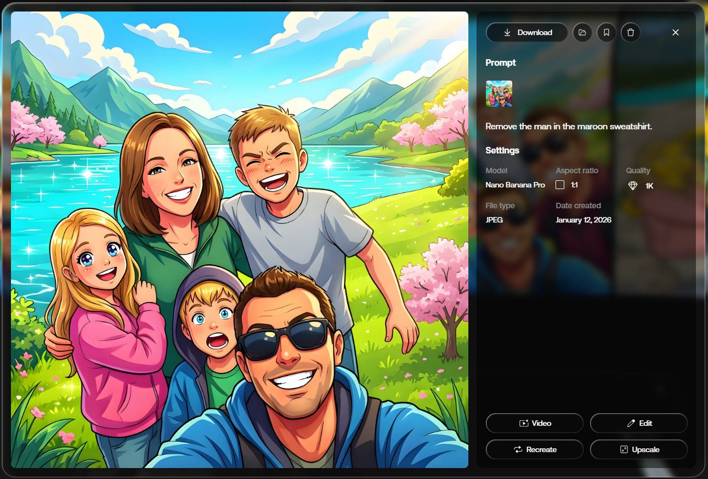Click the 1K quality value
Screen dimensions: 708x479
click(x=649, y=186)
